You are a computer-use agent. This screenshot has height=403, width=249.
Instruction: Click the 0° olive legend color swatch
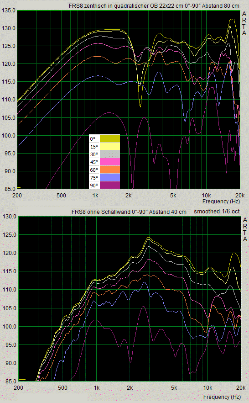coord(110,139)
